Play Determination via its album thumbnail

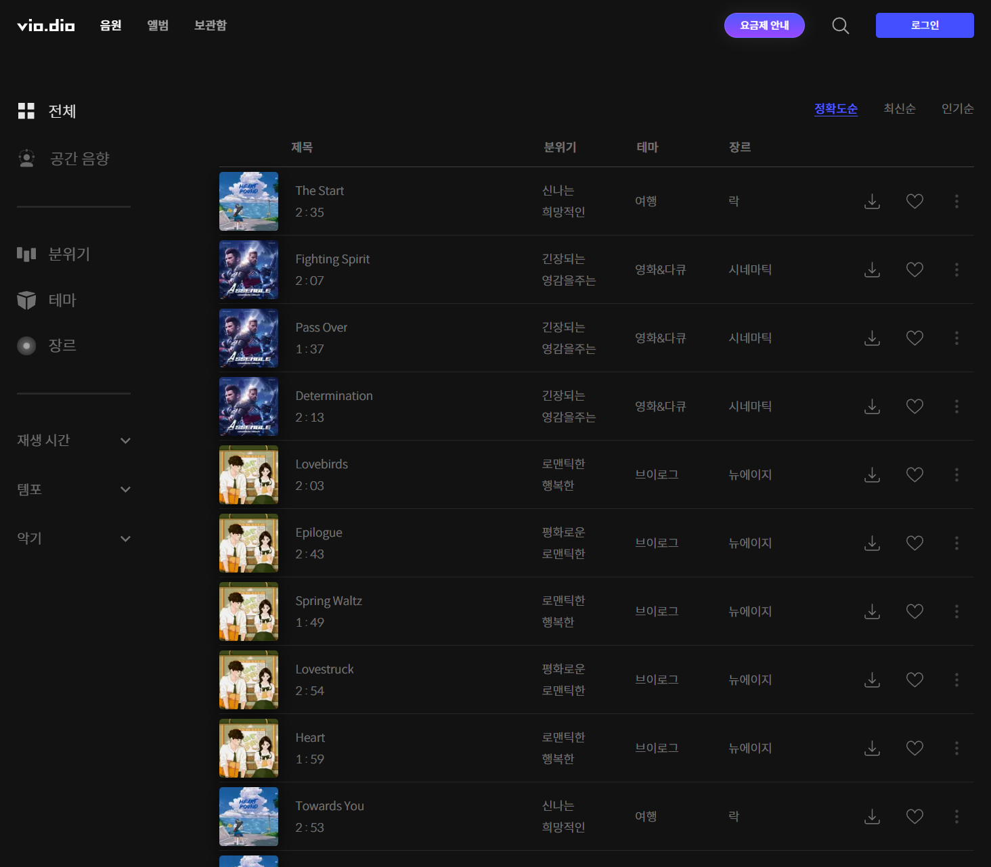click(x=248, y=407)
